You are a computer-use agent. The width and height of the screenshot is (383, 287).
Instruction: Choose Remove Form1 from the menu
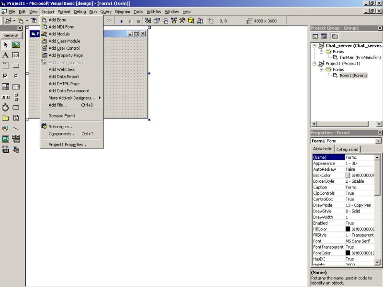(x=71, y=116)
